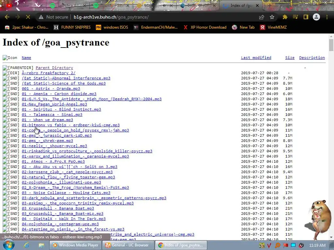Open 01-New Pagan World-Angel.mp3

[54, 104]
